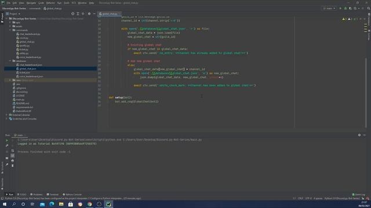Toggle scroll to end in Run panel

click(13, 155)
